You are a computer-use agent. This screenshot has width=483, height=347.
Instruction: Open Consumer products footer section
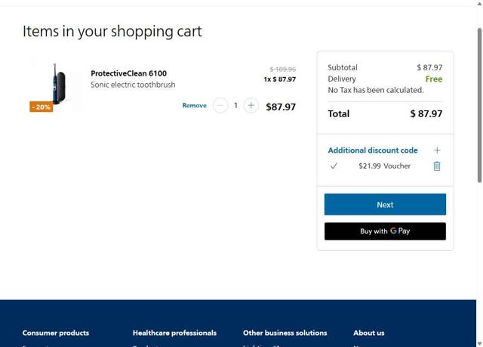coord(56,333)
